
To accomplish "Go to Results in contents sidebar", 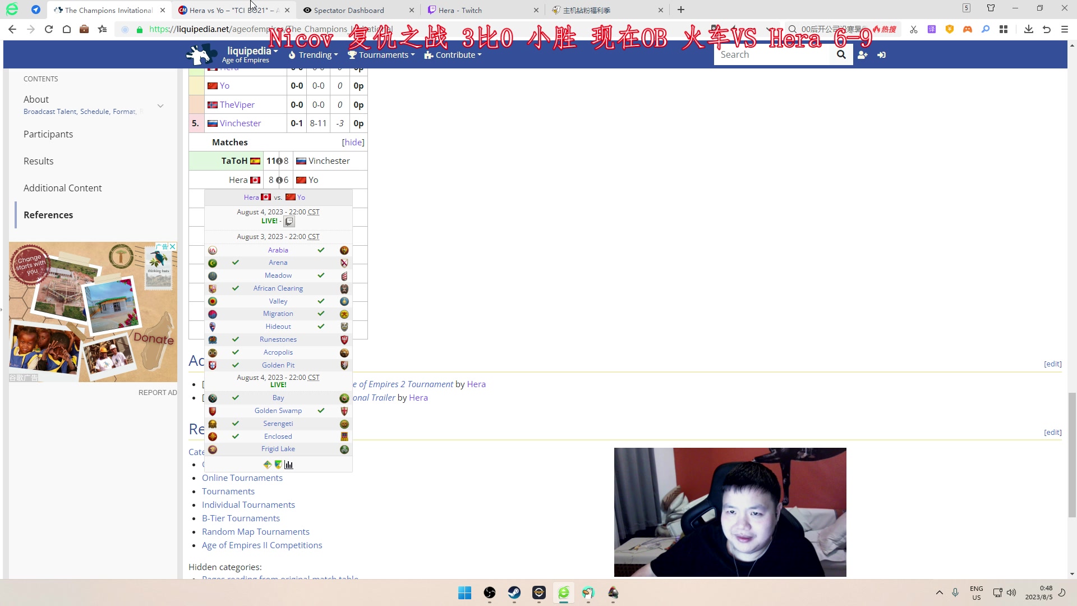I will tap(39, 161).
